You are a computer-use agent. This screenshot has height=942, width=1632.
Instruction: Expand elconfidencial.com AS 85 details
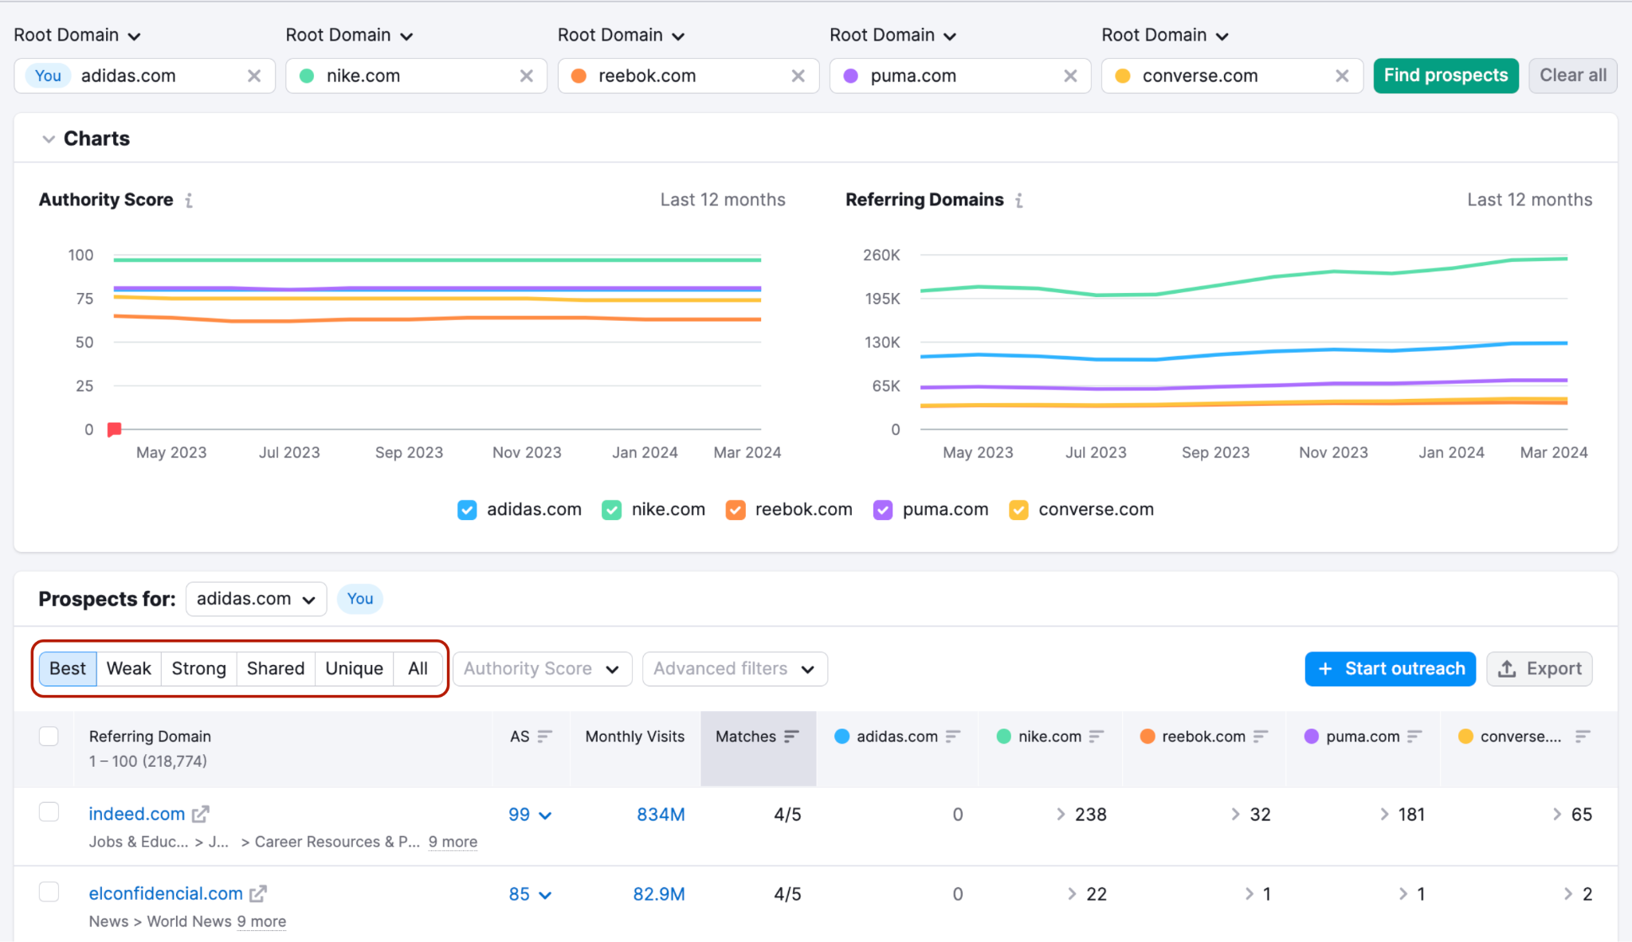[530, 894]
